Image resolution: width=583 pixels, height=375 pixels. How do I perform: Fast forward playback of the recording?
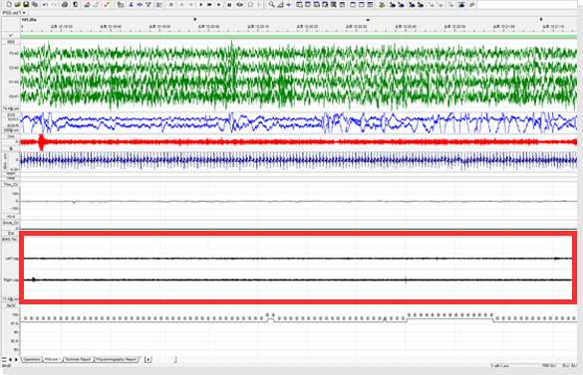coord(209,4)
